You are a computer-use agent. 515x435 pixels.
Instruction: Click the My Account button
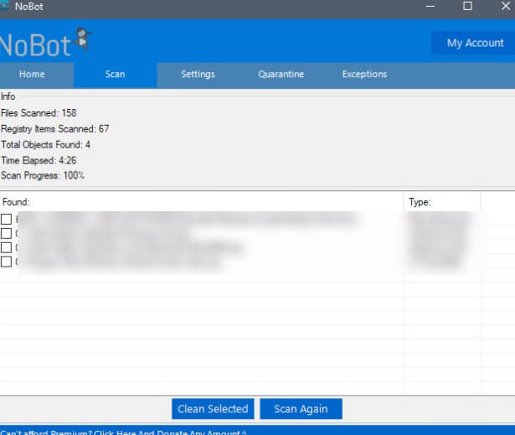[475, 43]
